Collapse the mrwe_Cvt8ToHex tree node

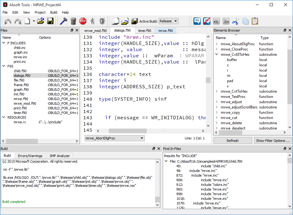[217, 55]
